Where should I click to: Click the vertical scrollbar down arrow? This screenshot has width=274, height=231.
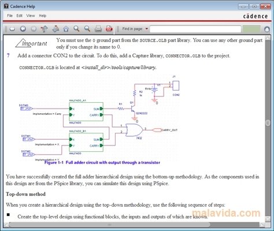268,219
